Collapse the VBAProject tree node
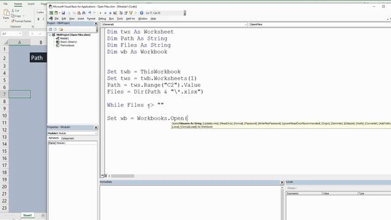 pyautogui.click(x=50, y=35)
